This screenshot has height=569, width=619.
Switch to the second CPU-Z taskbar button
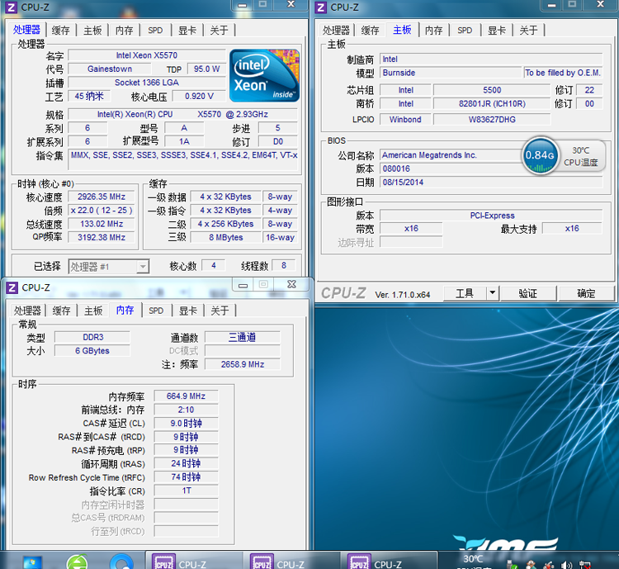291,561
